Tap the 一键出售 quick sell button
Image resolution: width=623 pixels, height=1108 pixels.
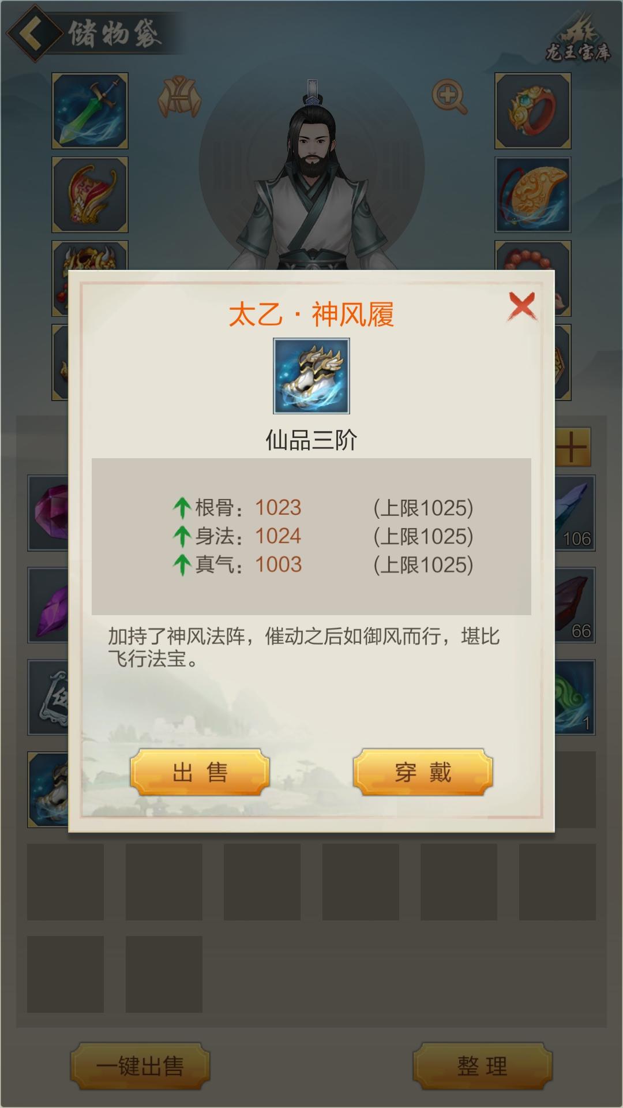pyautogui.click(x=140, y=1066)
